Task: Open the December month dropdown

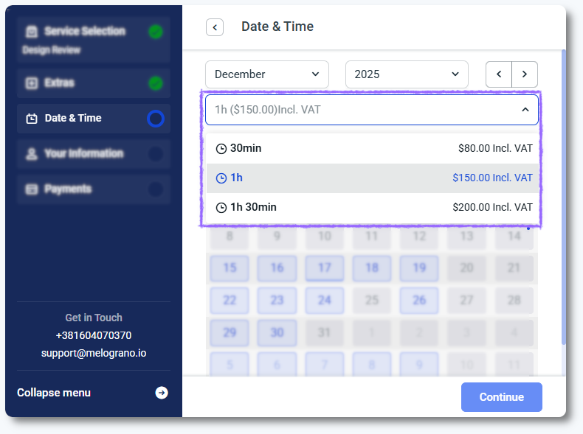Action: (x=267, y=74)
